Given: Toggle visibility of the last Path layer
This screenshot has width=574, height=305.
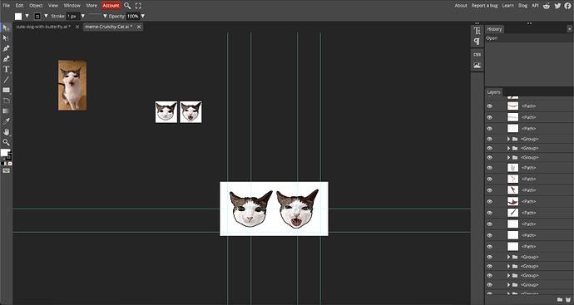Looking at the screenshot, I should 489,247.
